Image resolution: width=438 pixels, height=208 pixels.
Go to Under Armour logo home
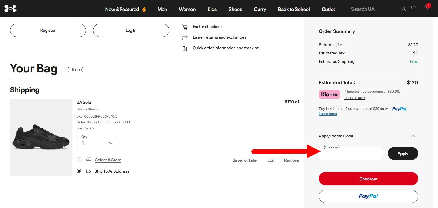(10, 9)
